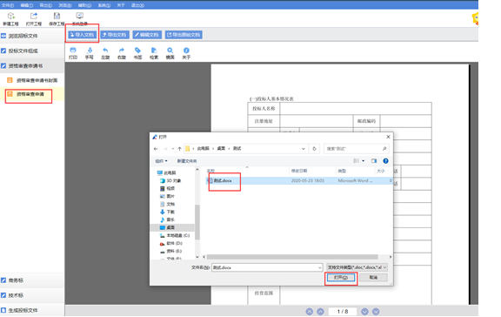Screen dimensions: 501x317
Task: Select 资格审查申请书封面 in the sidebar tree
Action: (x=37, y=80)
